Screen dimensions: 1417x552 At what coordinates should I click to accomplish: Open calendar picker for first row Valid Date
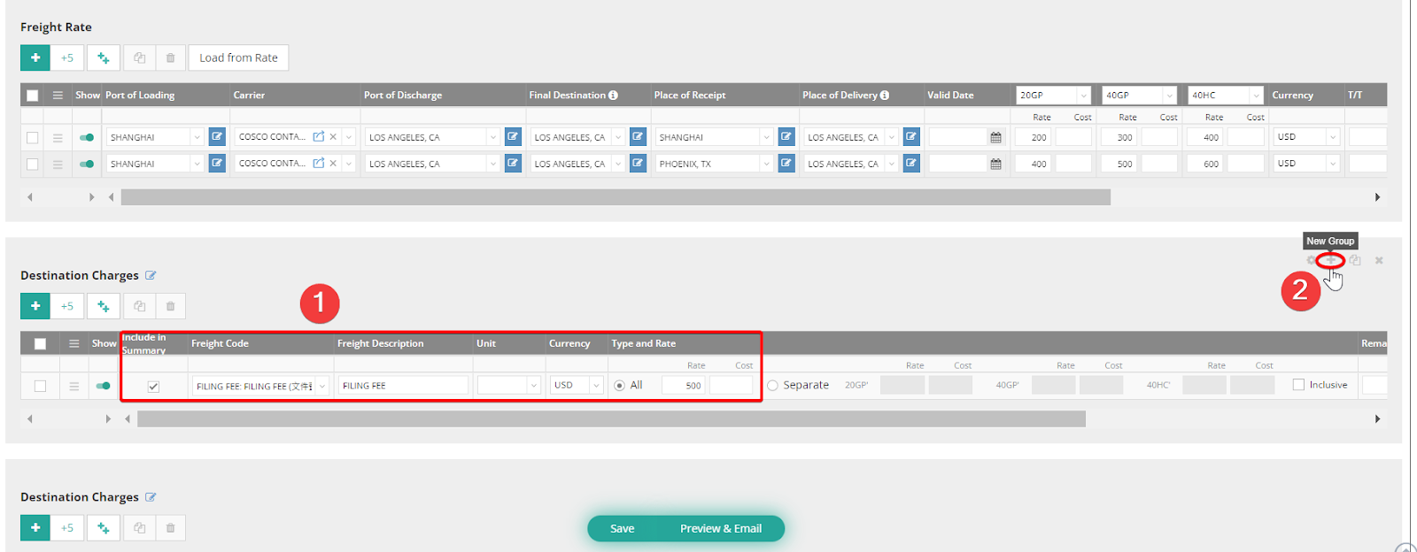(x=996, y=137)
